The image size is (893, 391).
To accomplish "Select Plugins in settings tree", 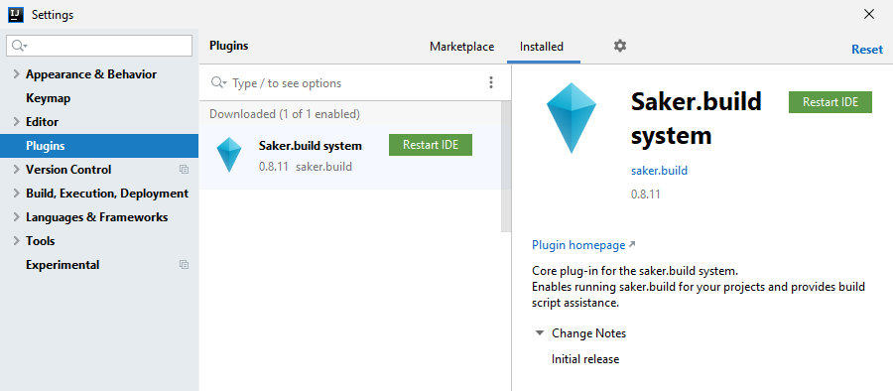I will (99, 146).
